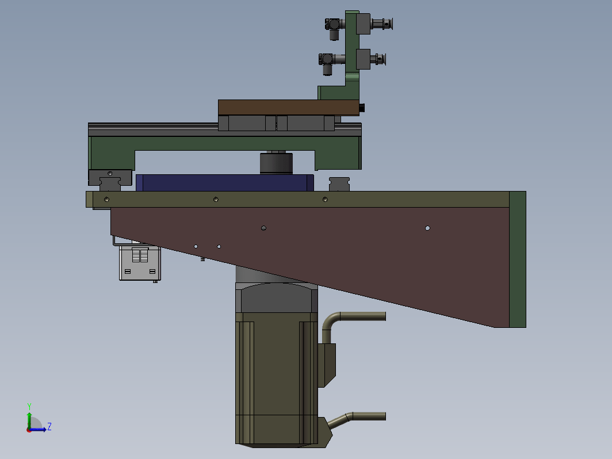
Task: Select the black cylindrical coupling
Action: (x=276, y=163)
